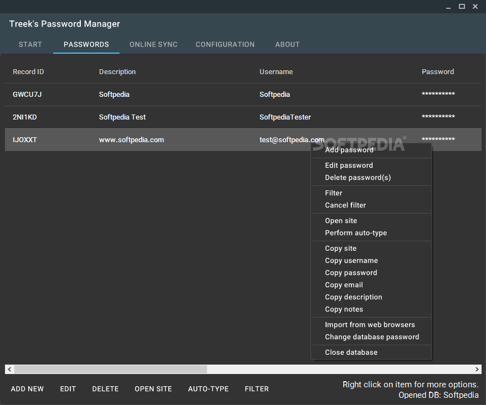Click the Description column header
486x405 pixels.
click(x=117, y=72)
